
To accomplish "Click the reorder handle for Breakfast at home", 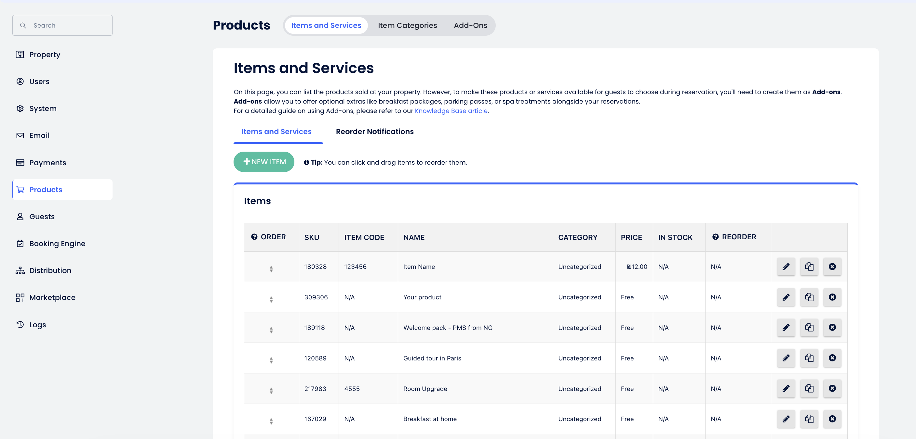I will 271,421.
